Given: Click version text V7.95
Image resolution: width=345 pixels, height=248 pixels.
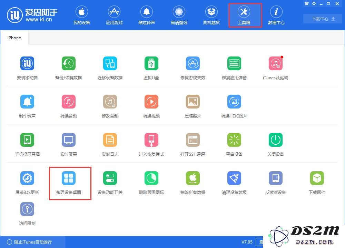Looking at the screenshot, I should 247,242.
